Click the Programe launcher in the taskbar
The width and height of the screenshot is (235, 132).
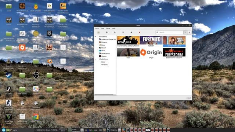(112, 130)
